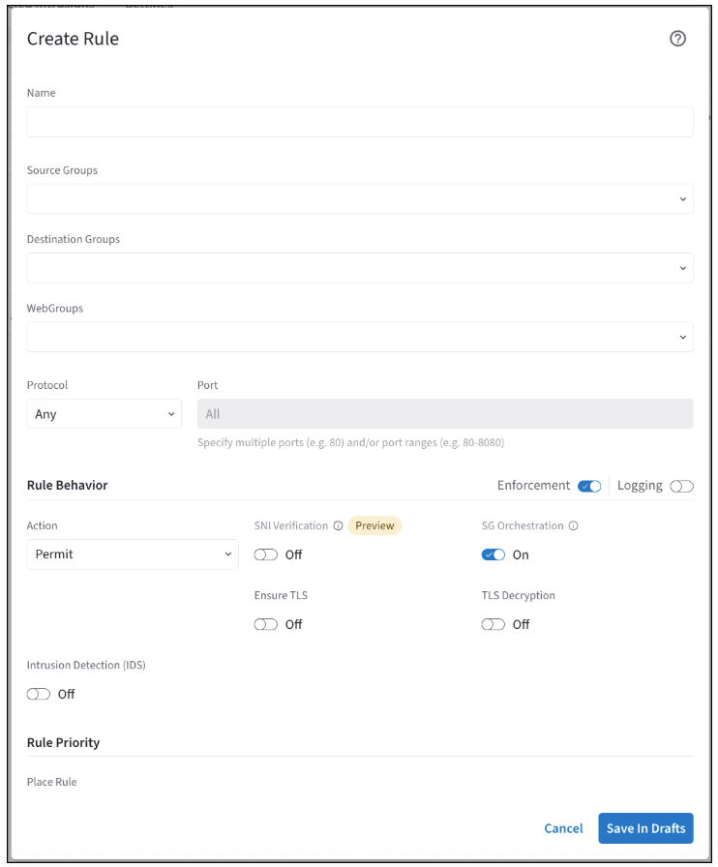Click the info icon next to SNI Verification
Screen dimensions: 718x867
[x=338, y=525]
